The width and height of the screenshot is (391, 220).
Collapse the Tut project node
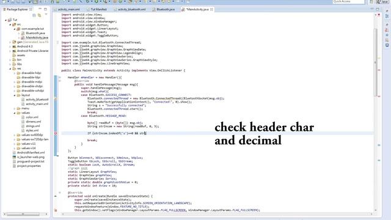(x=5, y=20)
